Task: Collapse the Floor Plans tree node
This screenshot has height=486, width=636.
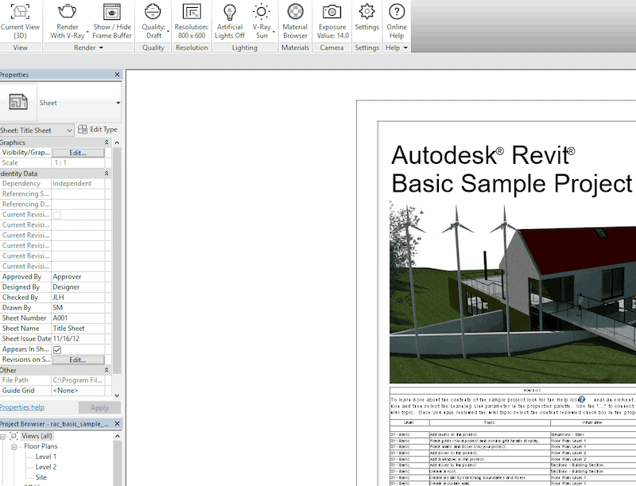Action: click(x=14, y=447)
